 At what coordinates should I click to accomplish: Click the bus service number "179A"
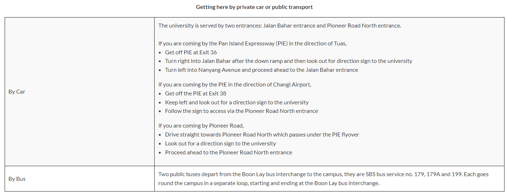tap(433, 174)
